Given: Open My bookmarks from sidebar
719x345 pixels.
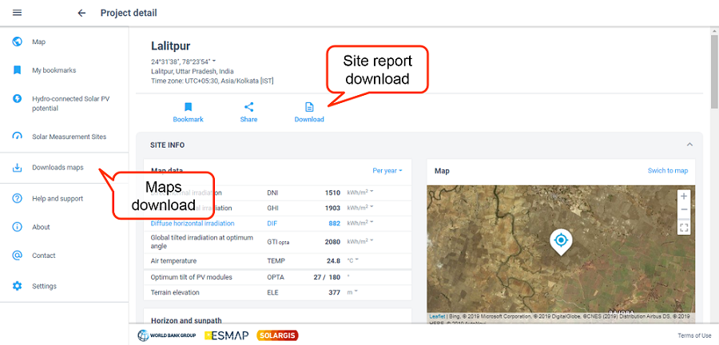Looking at the screenshot, I should pos(54,70).
